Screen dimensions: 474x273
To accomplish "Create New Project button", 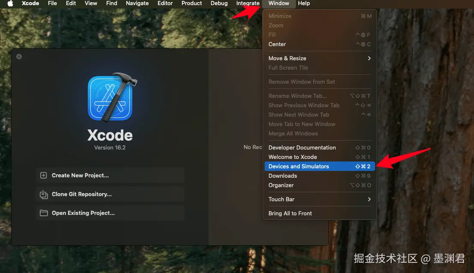I will click(x=110, y=175).
